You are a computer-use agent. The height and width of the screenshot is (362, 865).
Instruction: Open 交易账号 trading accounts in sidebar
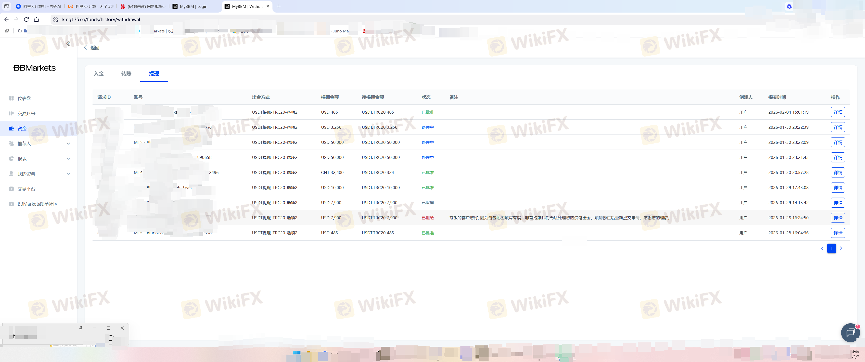(26, 114)
